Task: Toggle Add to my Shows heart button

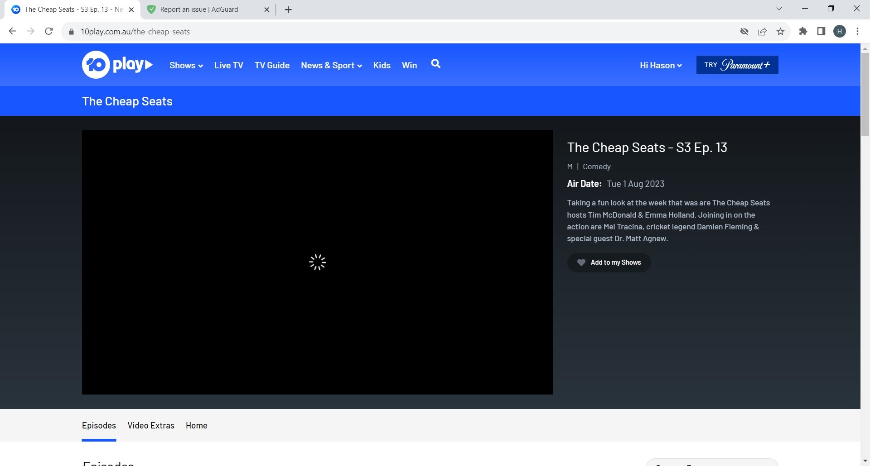Action: coord(609,262)
